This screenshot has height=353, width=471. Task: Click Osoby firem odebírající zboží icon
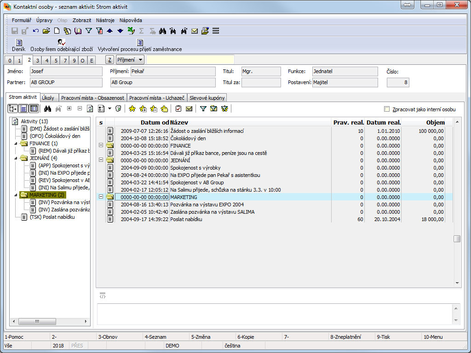tap(62, 45)
